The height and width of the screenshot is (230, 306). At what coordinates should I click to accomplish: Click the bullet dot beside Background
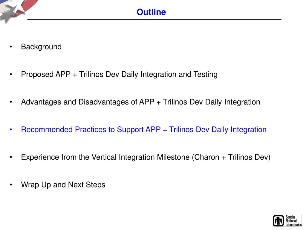(x=11, y=47)
